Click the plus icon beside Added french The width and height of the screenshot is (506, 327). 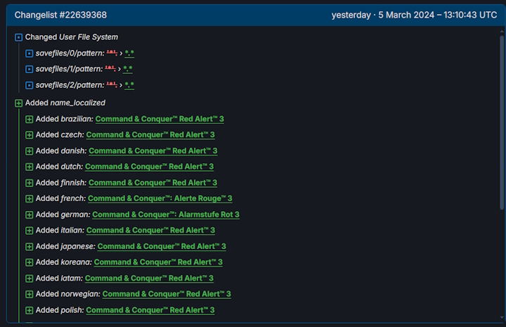(x=29, y=198)
